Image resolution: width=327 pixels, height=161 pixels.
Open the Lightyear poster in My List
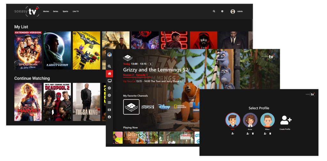[57, 50]
